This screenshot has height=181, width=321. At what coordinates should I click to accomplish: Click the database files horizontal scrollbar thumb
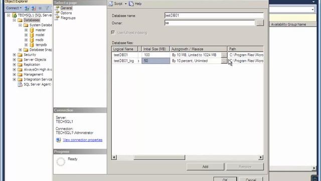click(159, 157)
